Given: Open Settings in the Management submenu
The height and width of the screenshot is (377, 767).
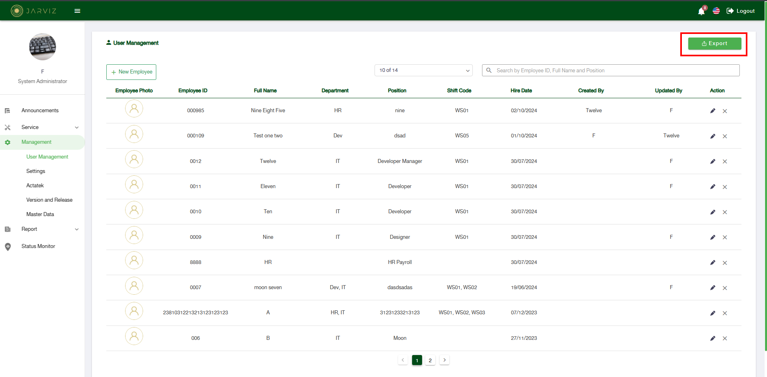Looking at the screenshot, I should click(x=36, y=171).
